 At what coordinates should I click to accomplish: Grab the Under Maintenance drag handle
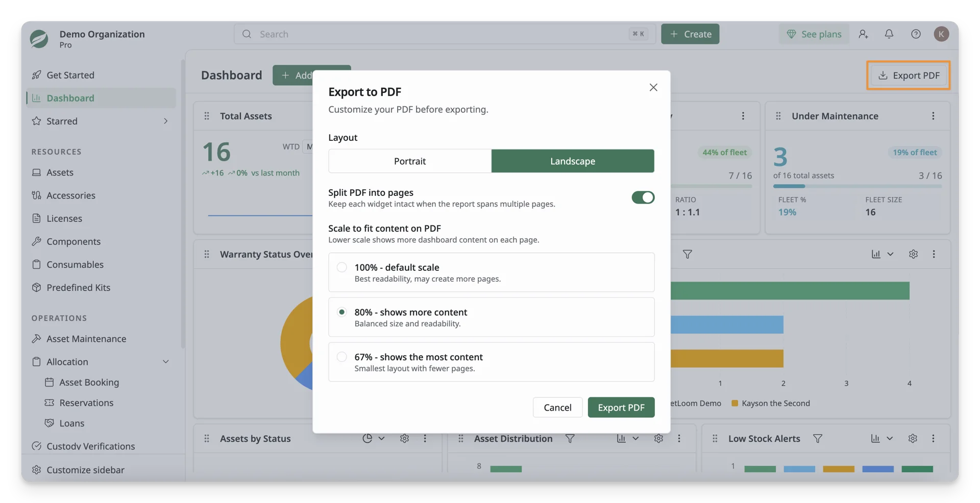(778, 116)
